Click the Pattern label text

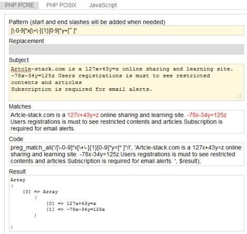coord(87,22)
